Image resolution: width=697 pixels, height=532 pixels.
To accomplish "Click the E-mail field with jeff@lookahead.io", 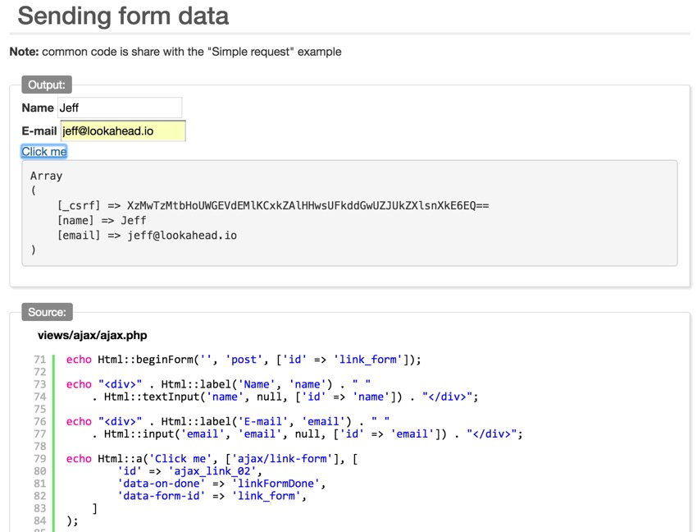I will click(123, 131).
